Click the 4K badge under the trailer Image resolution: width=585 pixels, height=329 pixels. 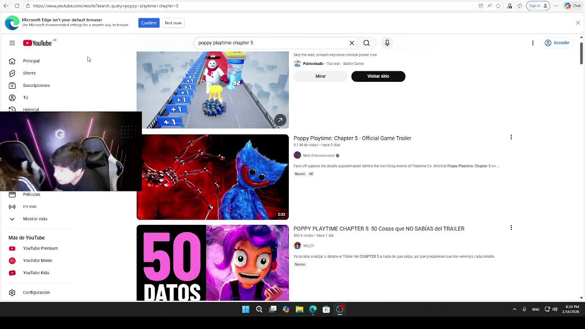[x=311, y=174]
